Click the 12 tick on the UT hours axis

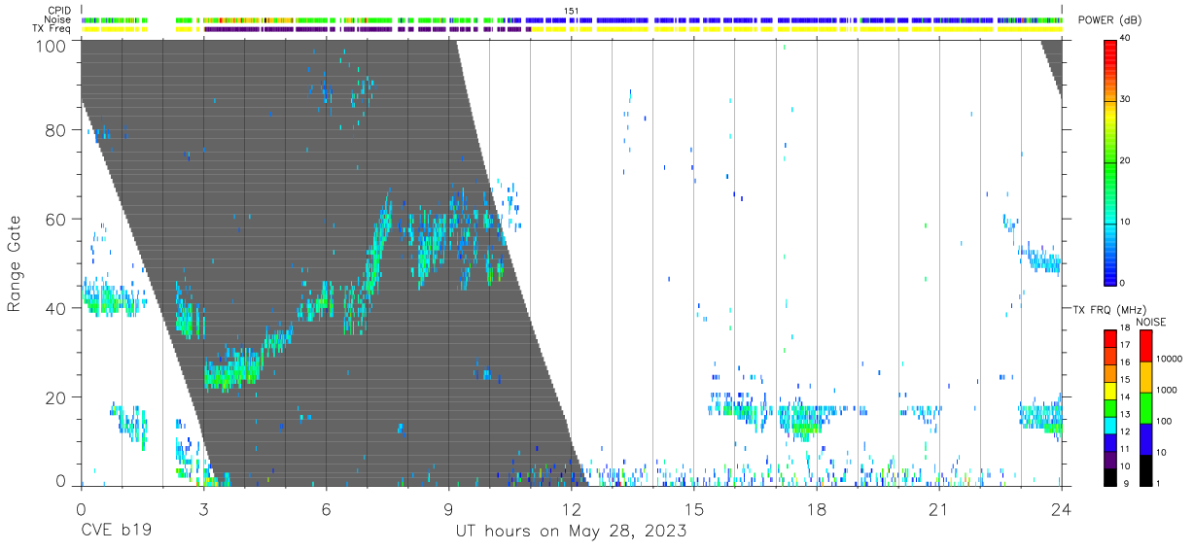(x=571, y=508)
